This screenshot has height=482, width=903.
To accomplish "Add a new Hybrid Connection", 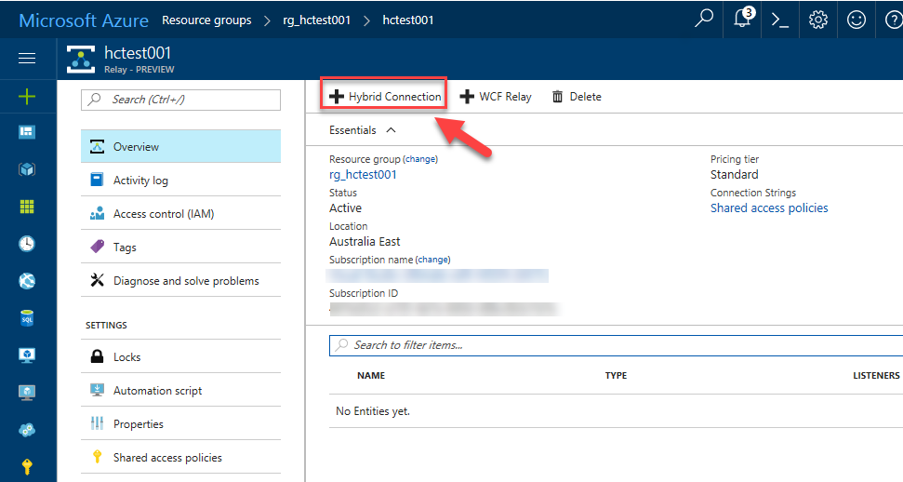I will point(385,97).
